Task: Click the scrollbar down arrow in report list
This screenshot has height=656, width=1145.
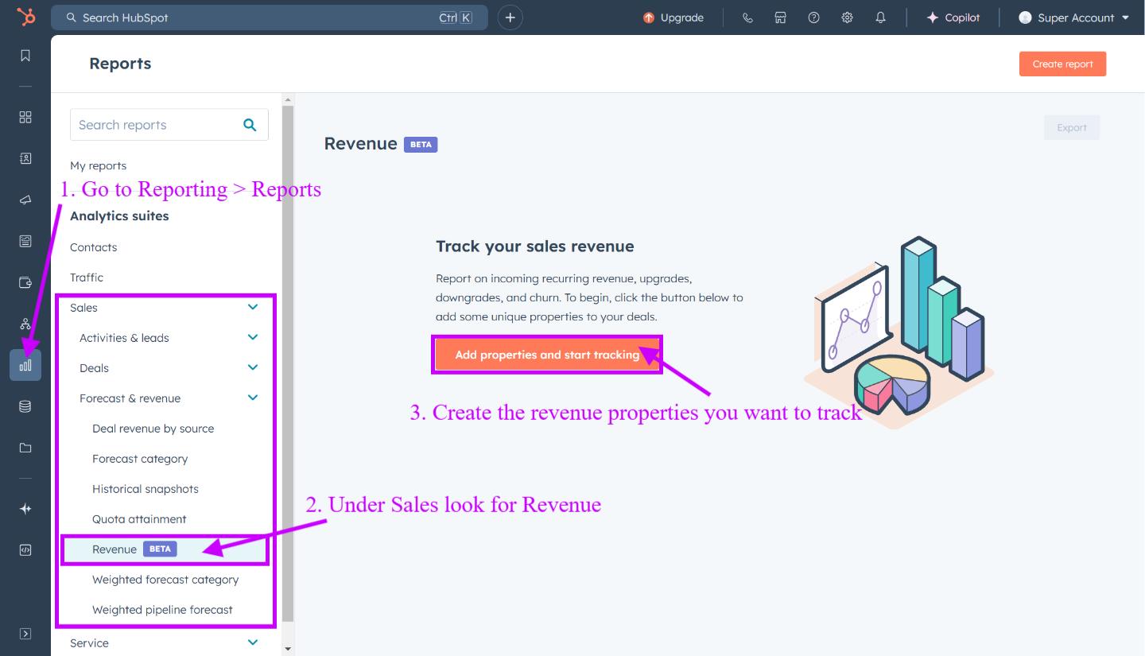Action: [288, 650]
